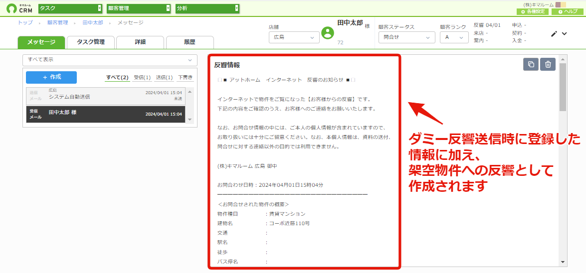Screen dimensions: 586x273
Task: Open the ヘルプ button
Action: pyautogui.click(x=568, y=11)
